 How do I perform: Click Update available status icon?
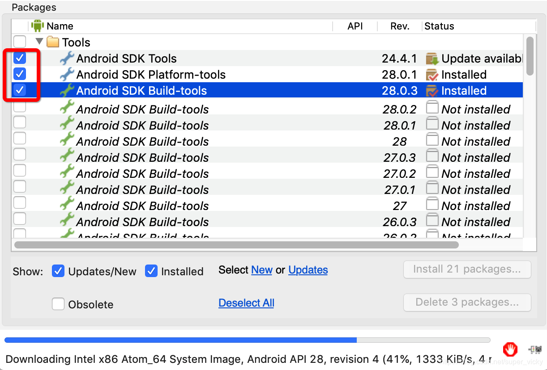click(432, 59)
